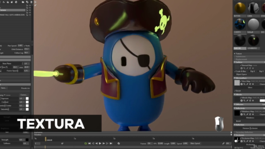Jump to the first frame of the timeline
This screenshot has height=149, width=265.
coord(89,144)
